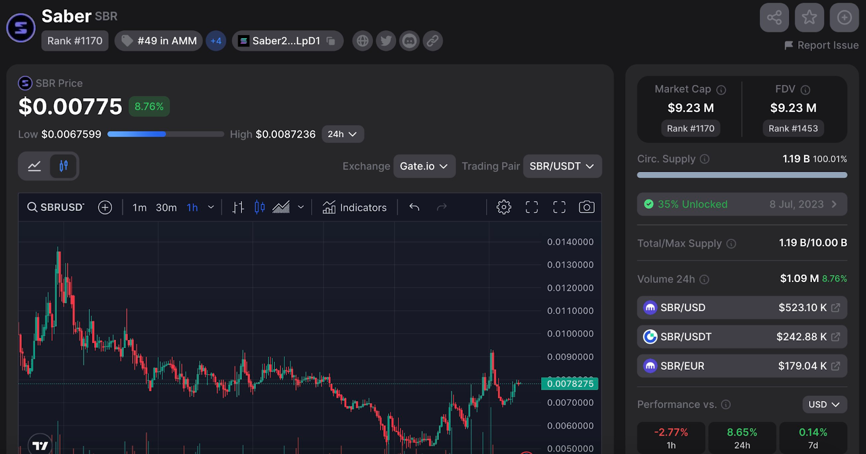This screenshot has width=866, height=454.
Task: Click the circulating supply progress bar
Action: coord(742,175)
